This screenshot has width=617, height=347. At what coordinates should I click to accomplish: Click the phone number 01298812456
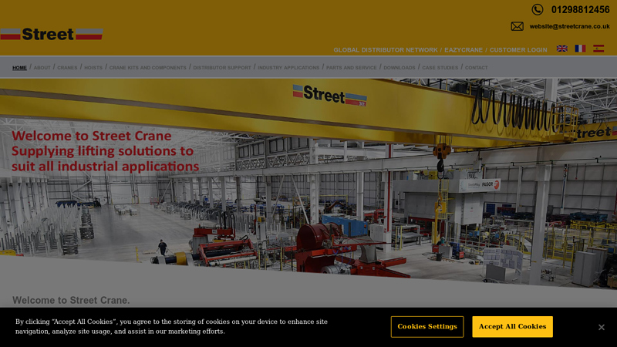[x=581, y=10]
